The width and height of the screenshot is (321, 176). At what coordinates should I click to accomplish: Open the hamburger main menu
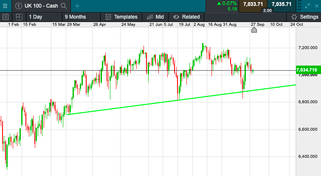coord(5,5)
